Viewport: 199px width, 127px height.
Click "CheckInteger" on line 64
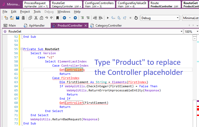[x=98, y=86]
